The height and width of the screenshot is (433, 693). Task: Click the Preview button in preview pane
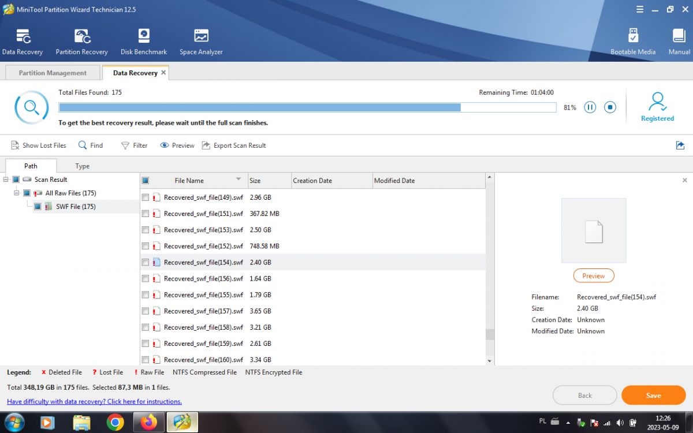(x=594, y=276)
